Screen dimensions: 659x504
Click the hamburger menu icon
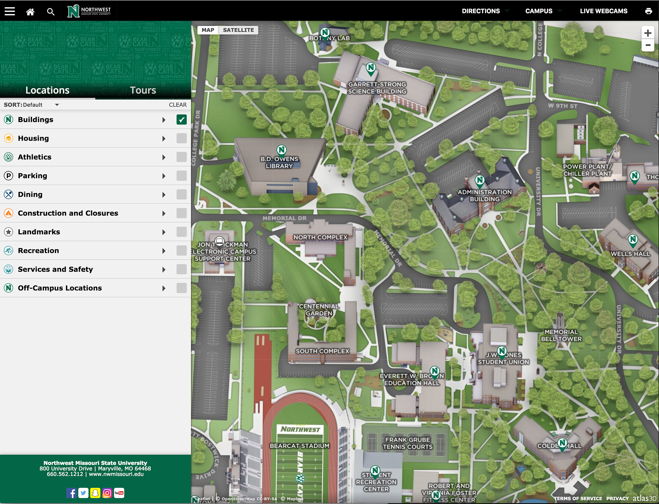click(x=10, y=11)
